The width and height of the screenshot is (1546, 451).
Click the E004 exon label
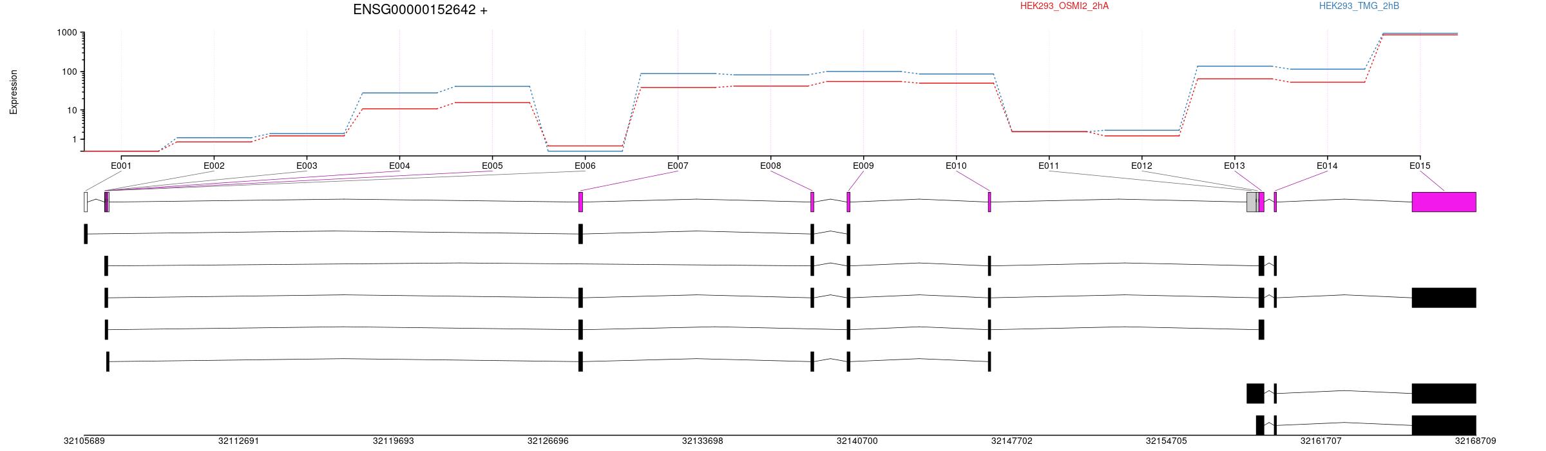[x=399, y=166]
